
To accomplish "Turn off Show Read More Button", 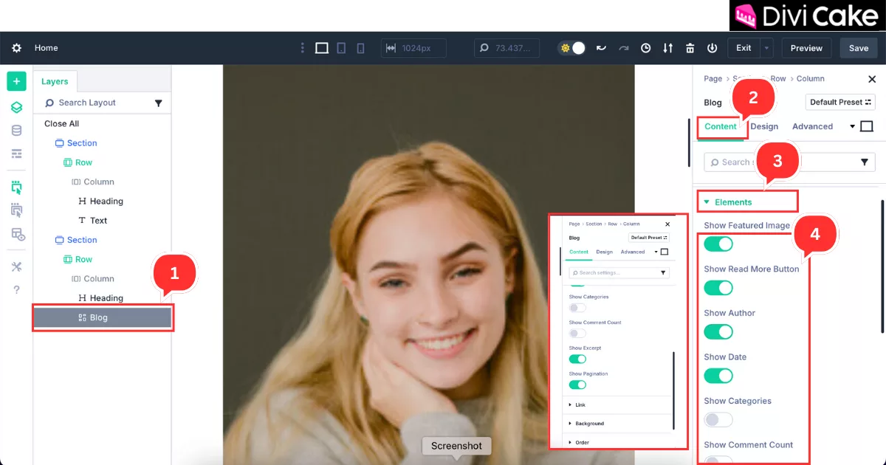I will 718,288.
